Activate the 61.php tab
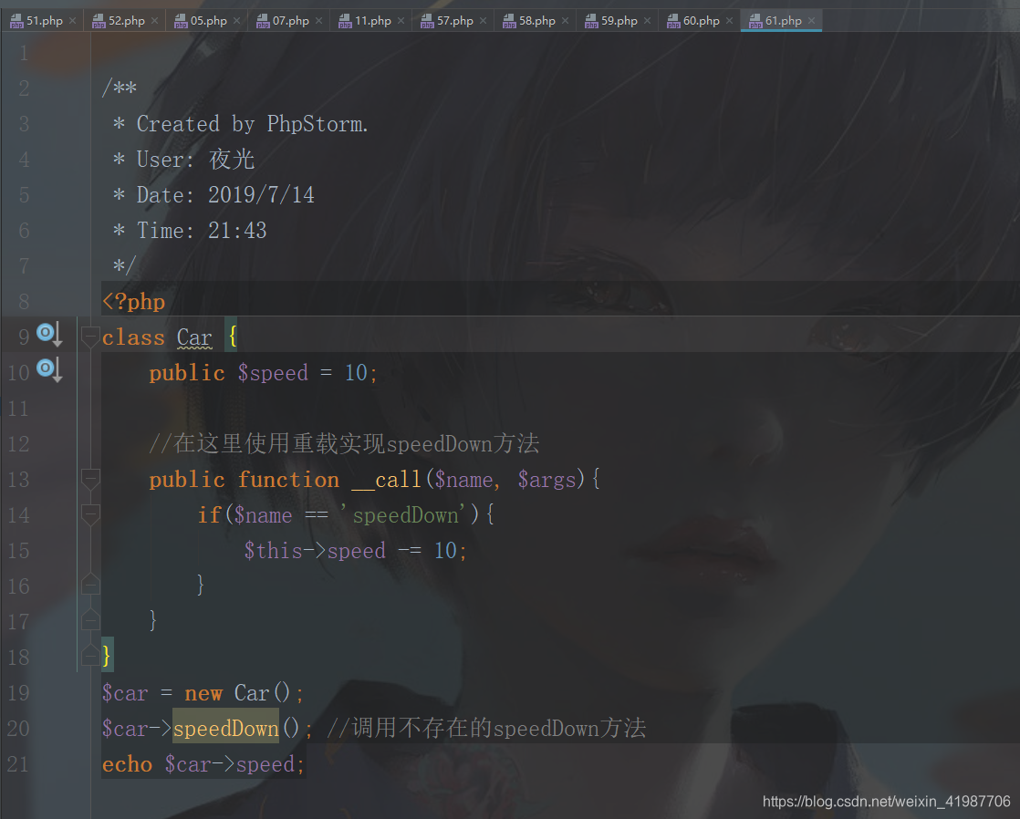1020x819 pixels. (x=783, y=21)
